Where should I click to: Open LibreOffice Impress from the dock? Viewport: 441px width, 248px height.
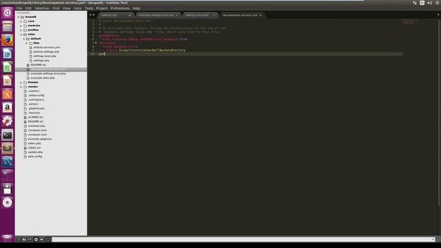coord(8,81)
